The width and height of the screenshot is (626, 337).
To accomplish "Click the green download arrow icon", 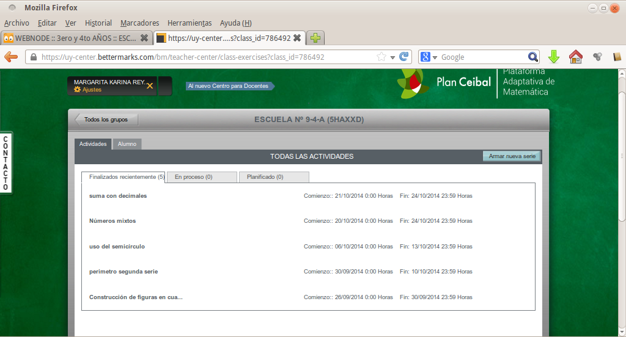I will [554, 57].
